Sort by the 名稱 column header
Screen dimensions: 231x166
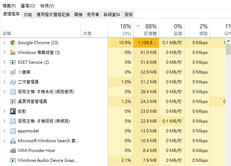coord(41,30)
